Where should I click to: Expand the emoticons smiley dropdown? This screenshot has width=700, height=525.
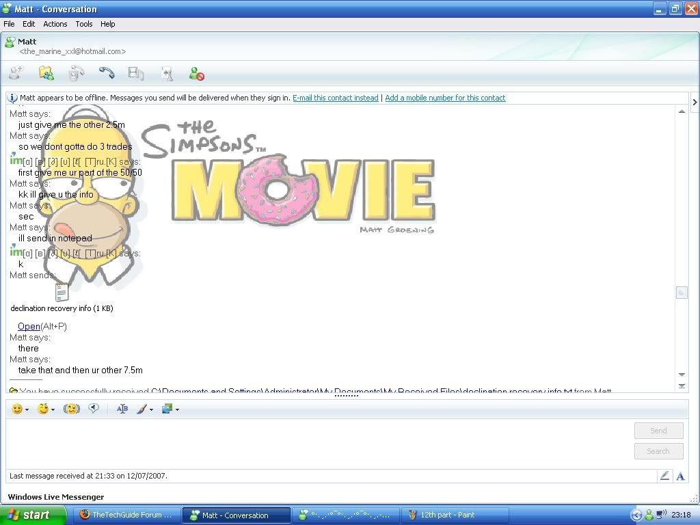27,409
